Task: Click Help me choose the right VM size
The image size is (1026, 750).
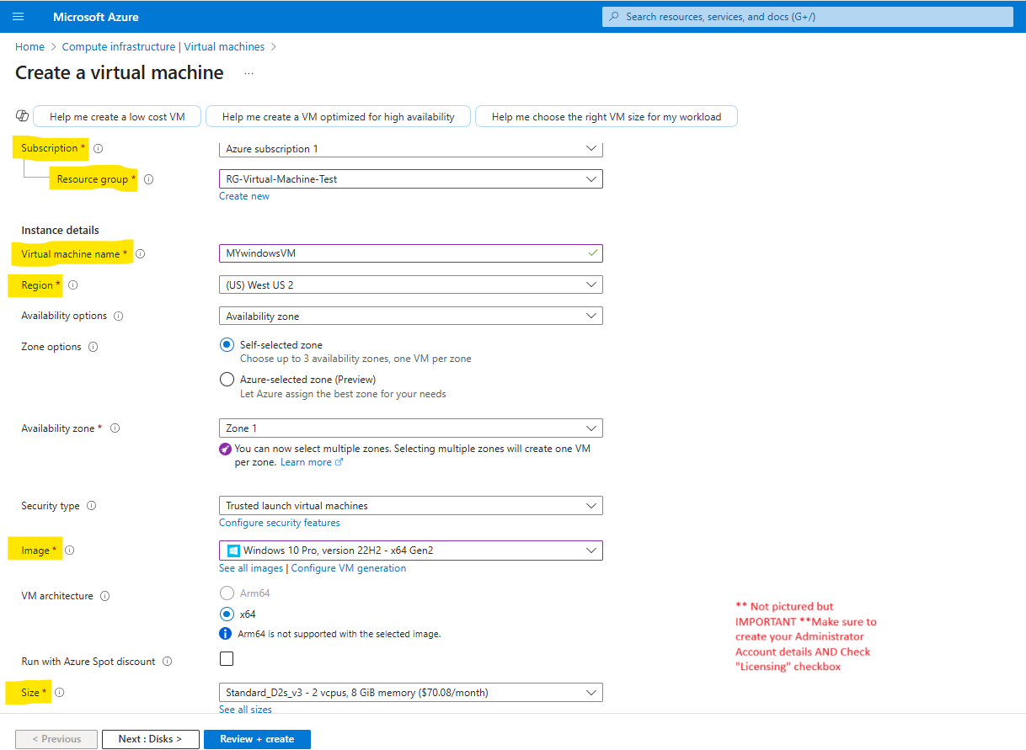Action: tap(607, 117)
